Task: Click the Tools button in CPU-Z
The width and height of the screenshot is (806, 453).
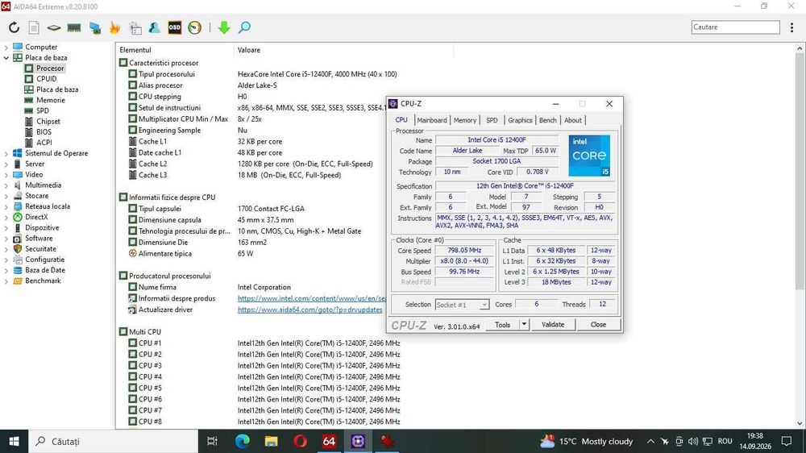Action: point(503,325)
